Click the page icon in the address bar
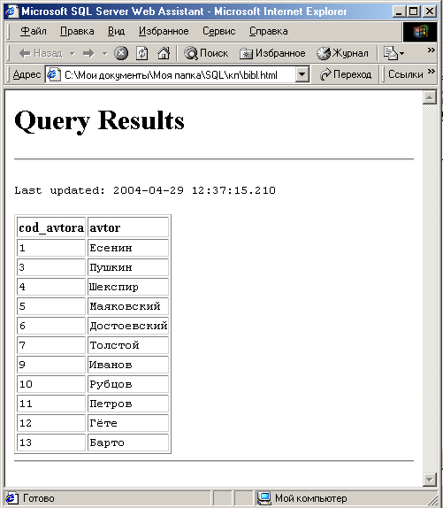 point(54,75)
